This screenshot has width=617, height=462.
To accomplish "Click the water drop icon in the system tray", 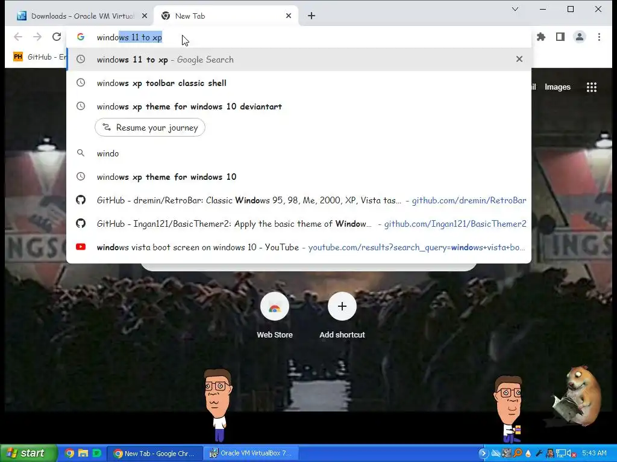I will click(x=528, y=454).
